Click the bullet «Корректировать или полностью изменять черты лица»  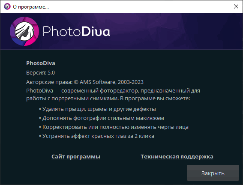coord(114,127)
